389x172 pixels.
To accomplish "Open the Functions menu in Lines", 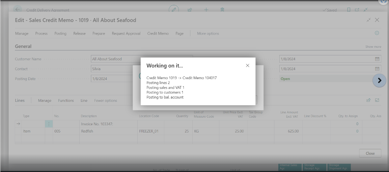I will pos(66,100).
